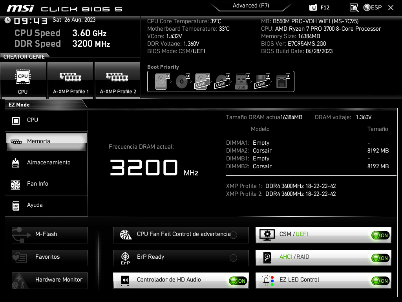
Task: Open Favoritos menu
Action: [50, 258]
